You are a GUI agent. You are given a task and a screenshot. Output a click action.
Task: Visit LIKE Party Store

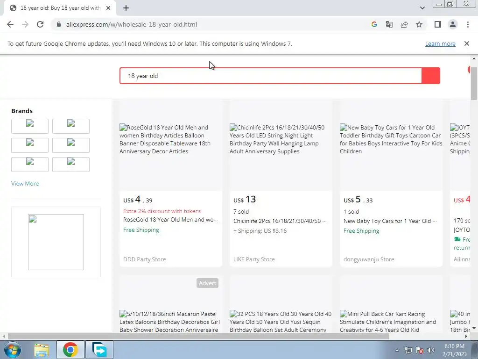(x=254, y=259)
